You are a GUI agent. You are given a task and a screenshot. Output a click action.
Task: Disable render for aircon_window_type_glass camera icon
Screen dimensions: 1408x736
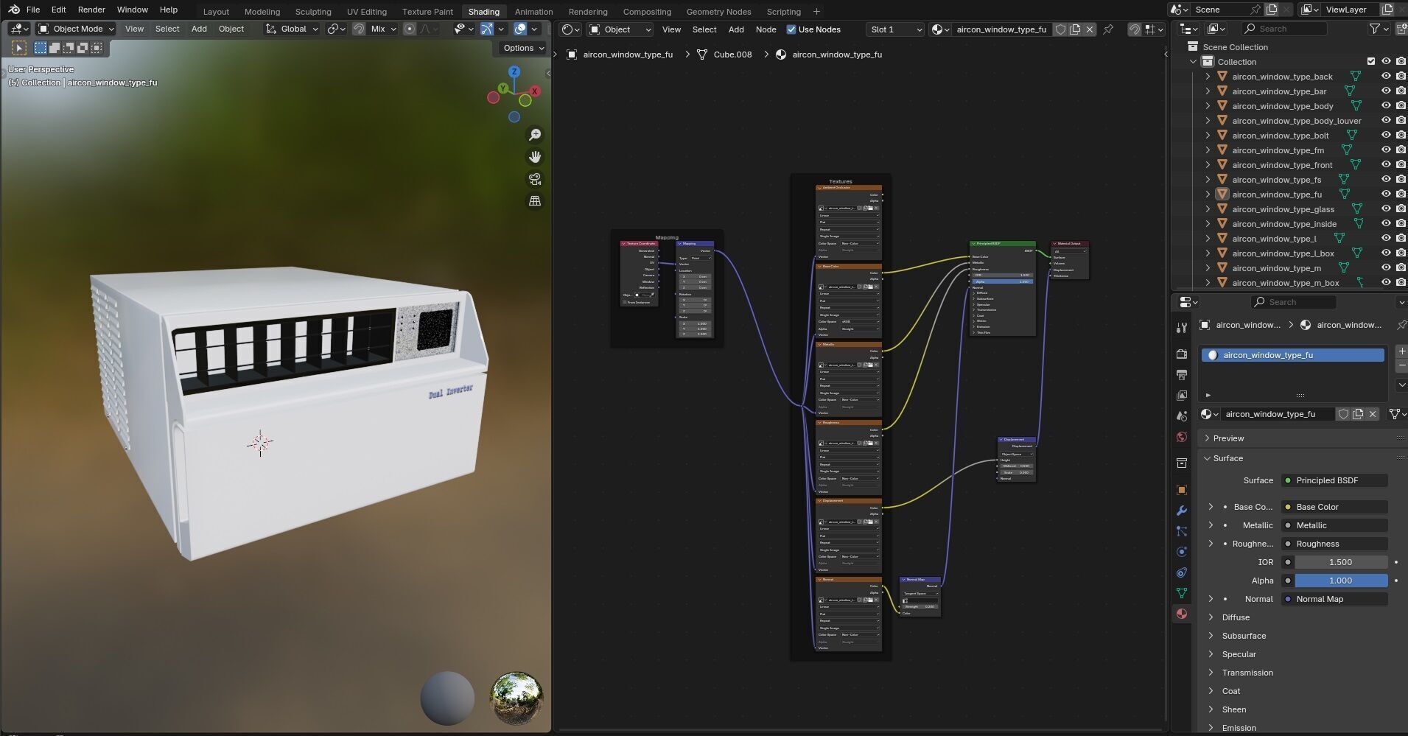click(x=1401, y=209)
